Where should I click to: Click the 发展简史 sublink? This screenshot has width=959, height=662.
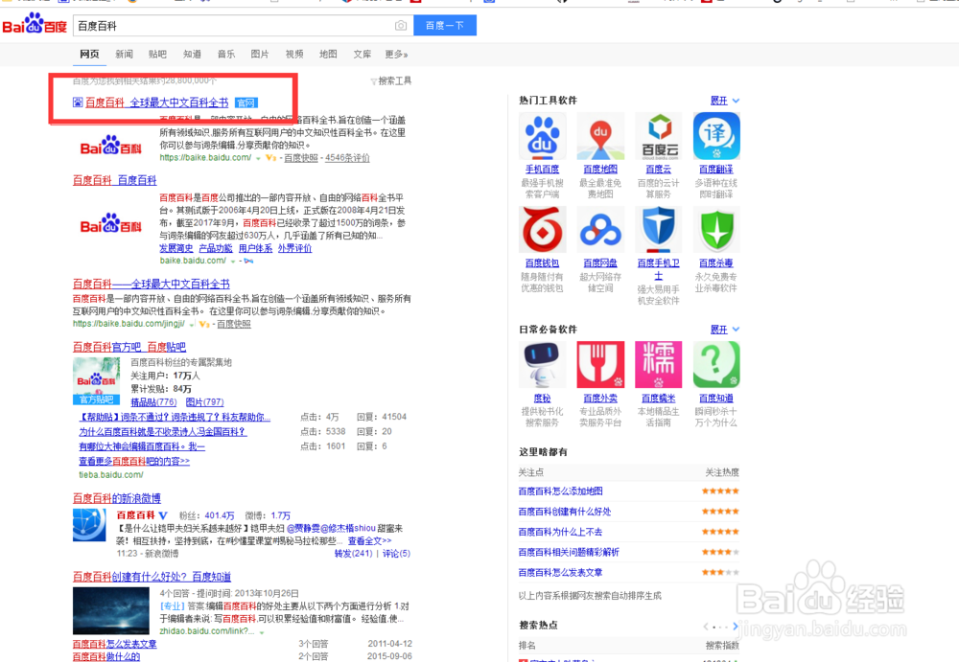point(176,248)
